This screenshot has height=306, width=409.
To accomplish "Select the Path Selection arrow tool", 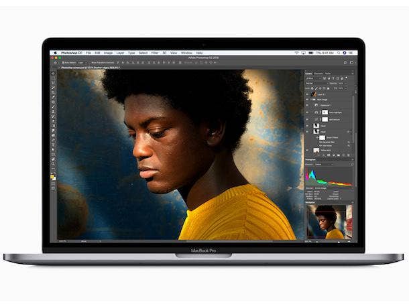I will (x=53, y=149).
